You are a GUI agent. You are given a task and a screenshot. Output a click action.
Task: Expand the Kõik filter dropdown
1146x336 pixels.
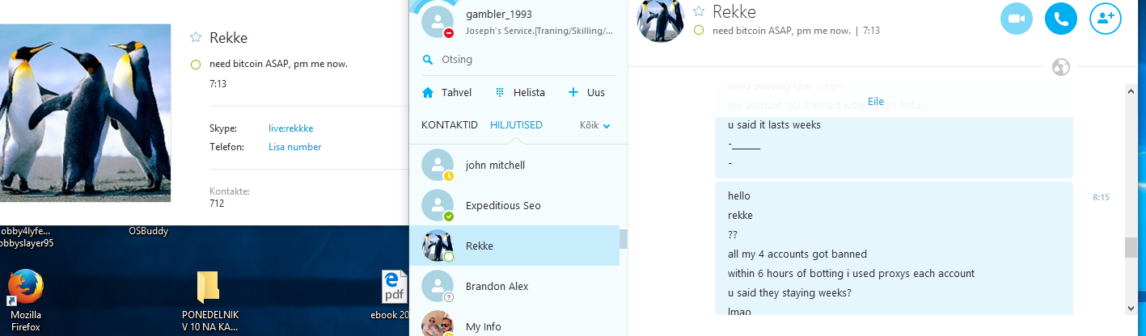[x=595, y=125]
